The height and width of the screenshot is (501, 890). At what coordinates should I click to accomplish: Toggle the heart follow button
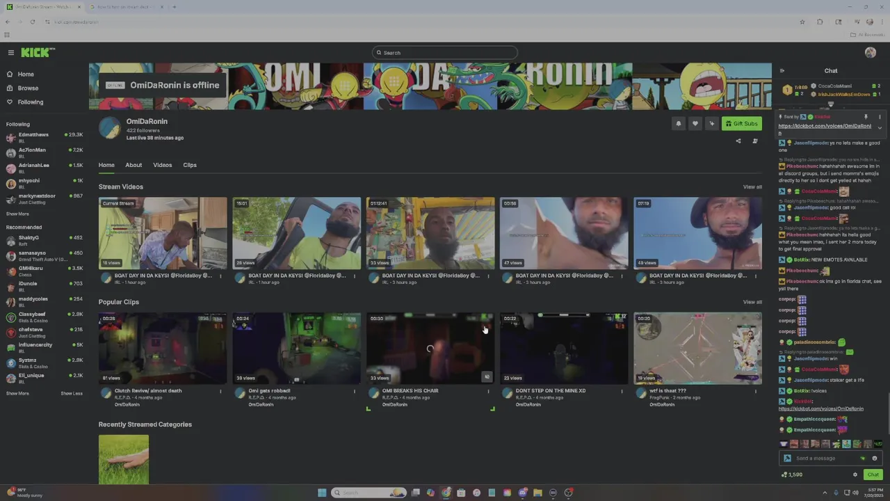695,124
